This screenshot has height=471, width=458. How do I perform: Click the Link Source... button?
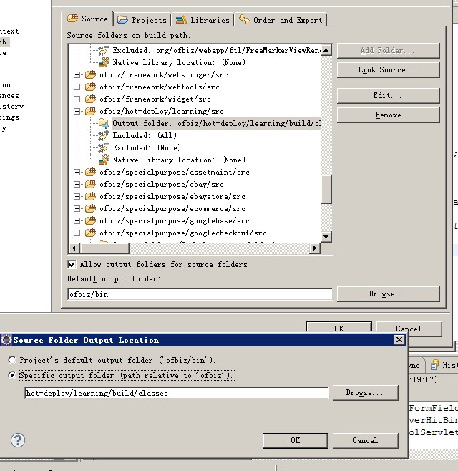pyautogui.click(x=388, y=70)
